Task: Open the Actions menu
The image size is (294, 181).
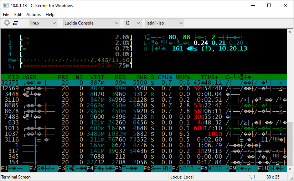Action: pos(33,15)
